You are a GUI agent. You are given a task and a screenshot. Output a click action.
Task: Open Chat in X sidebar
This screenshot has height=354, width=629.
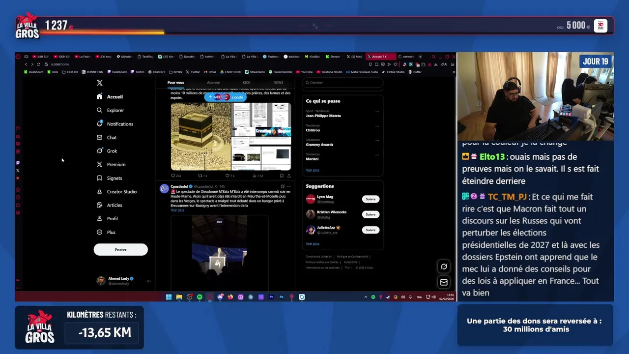[x=107, y=138]
